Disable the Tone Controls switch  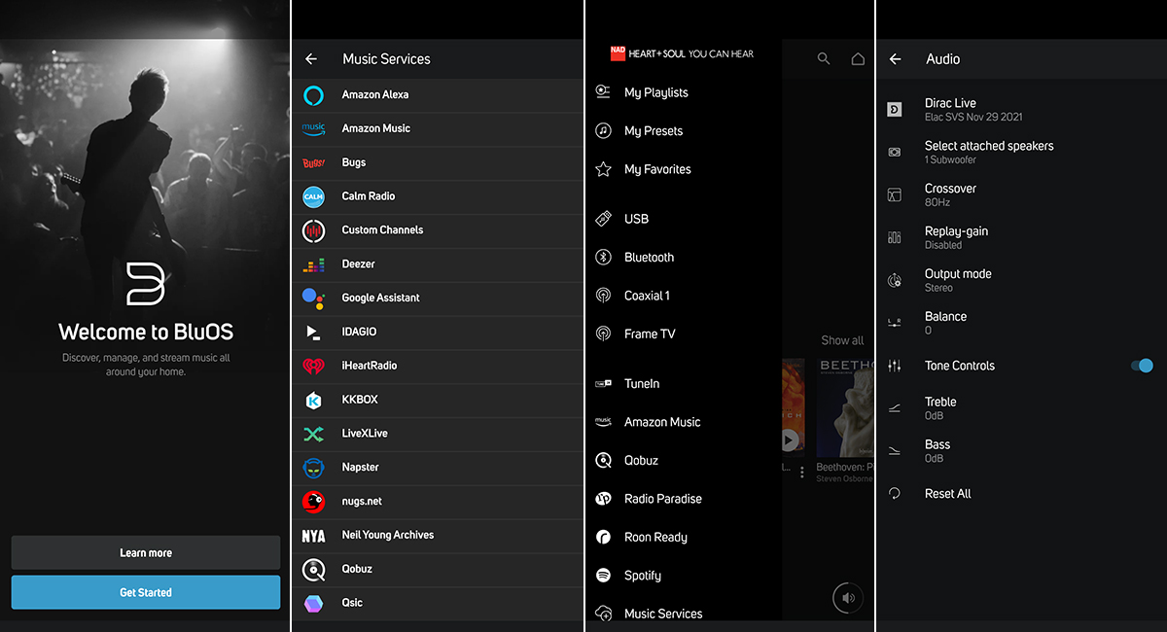point(1142,366)
